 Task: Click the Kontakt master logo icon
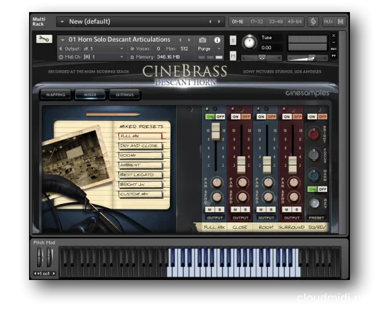pos(313,21)
